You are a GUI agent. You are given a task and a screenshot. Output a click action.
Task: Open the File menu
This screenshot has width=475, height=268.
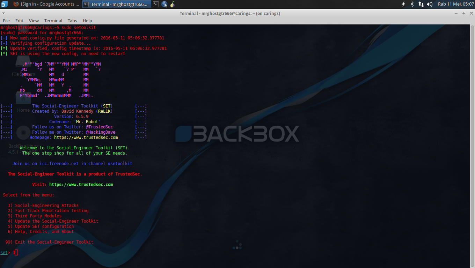pyautogui.click(x=6, y=21)
